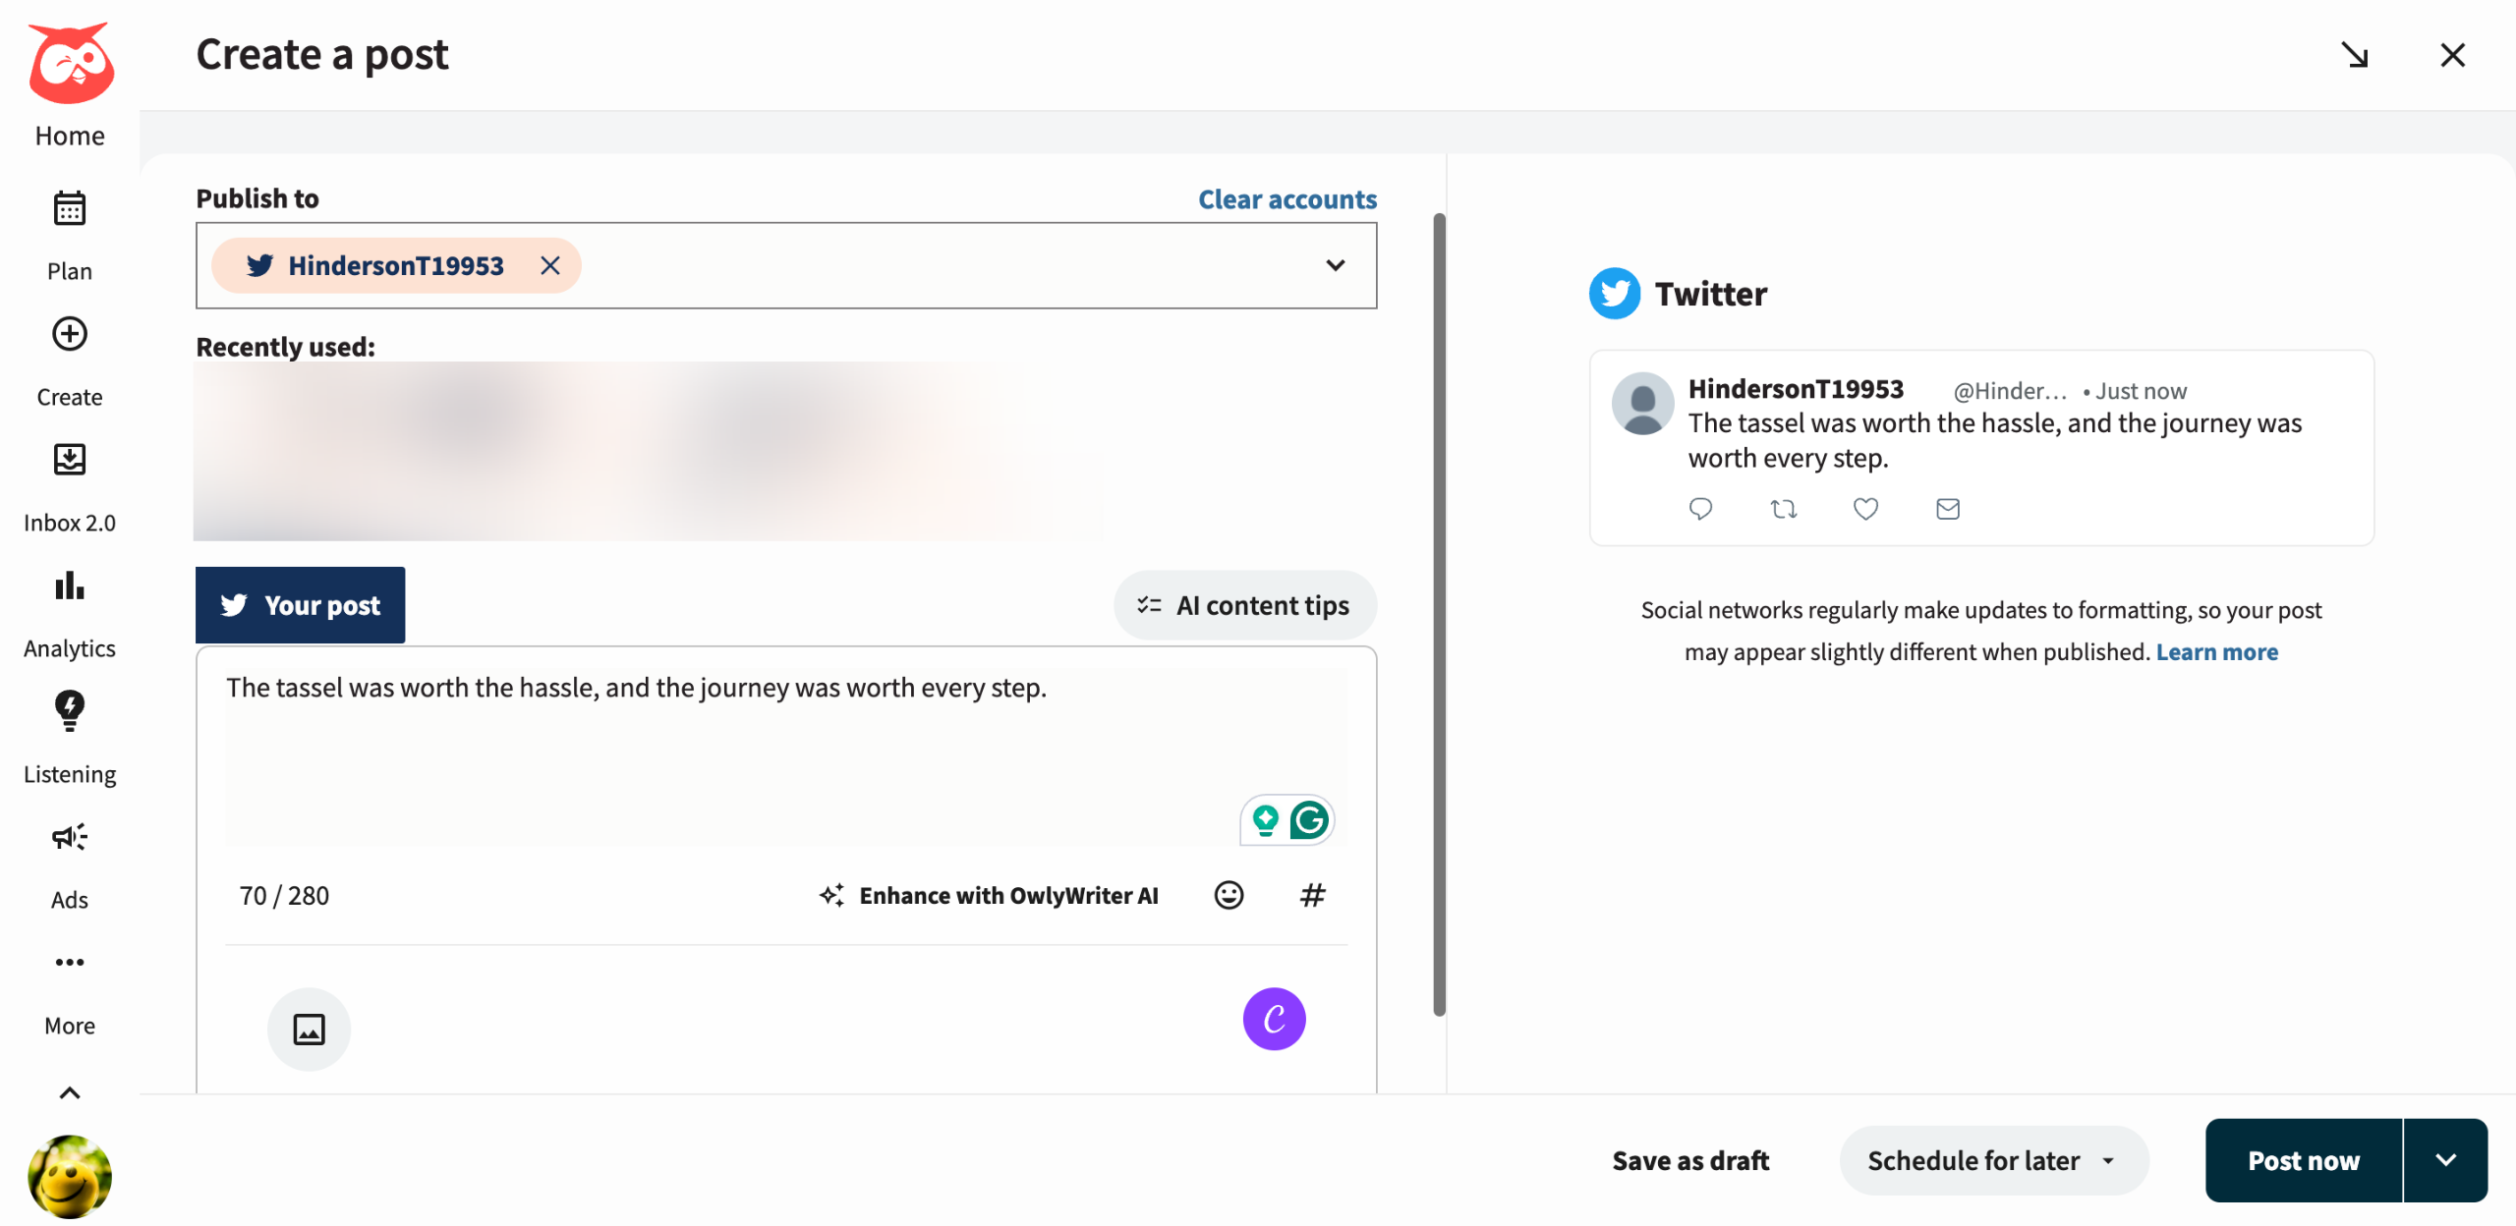Remove the HindersonT19953 account chip
2516x1226 pixels.
tap(550, 265)
